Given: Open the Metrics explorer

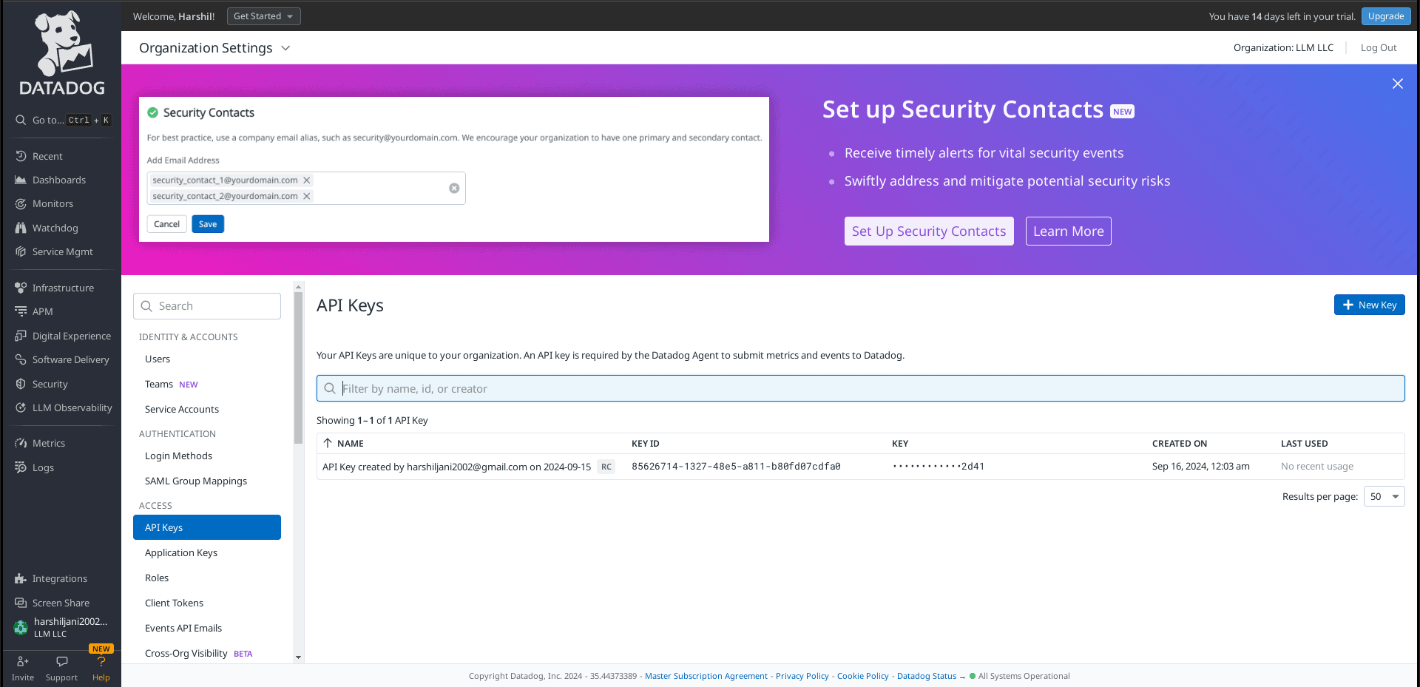Looking at the screenshot, I should pyautogui.click(x=49, y=442).
